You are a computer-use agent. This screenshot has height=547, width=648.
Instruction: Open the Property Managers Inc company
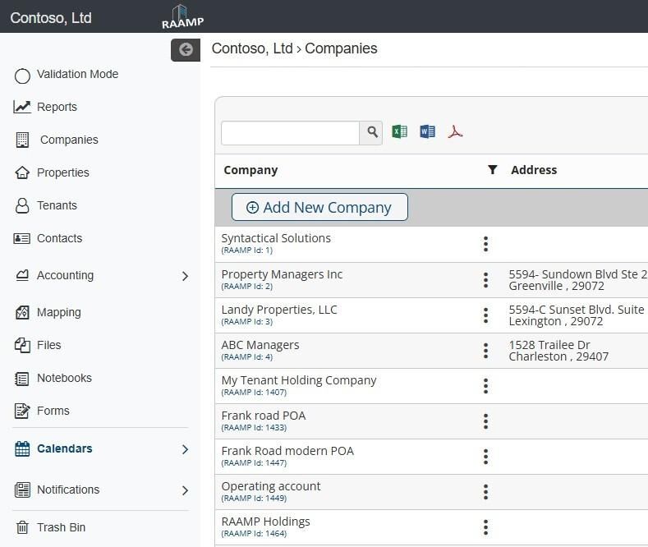coord(282,274)
